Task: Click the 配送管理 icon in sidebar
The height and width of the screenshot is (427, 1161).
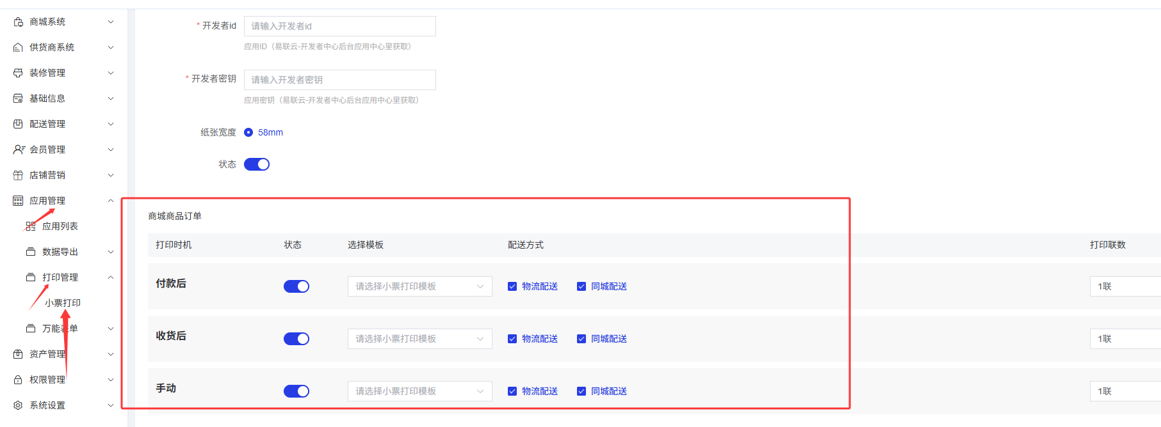Action: [18, 124]
